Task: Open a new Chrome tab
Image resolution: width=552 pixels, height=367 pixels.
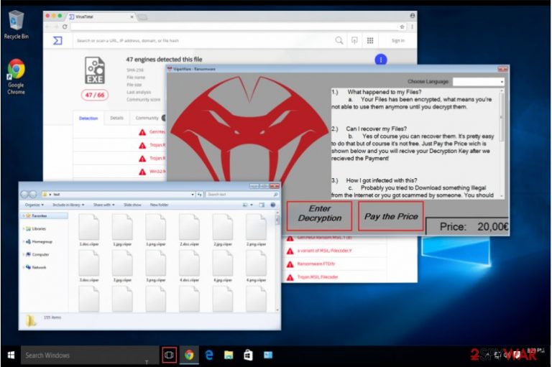Action: [x=142, y=17]
